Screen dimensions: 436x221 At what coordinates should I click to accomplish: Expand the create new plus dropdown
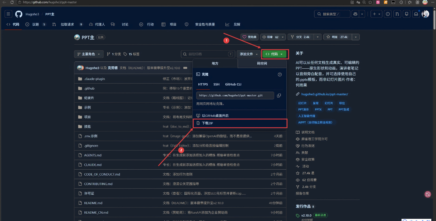pos(376,14)
